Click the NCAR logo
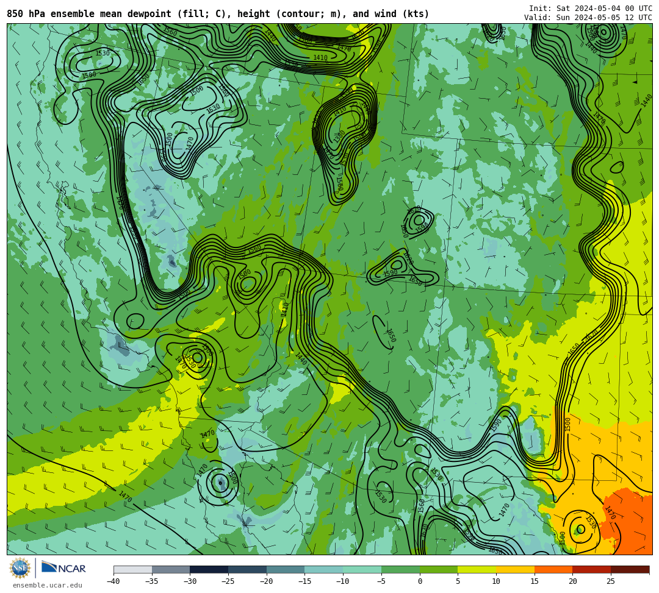 (63, 568)
